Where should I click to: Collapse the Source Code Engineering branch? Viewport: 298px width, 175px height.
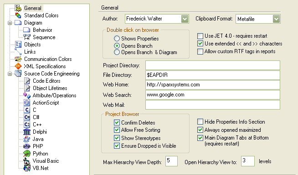point(10,74)
